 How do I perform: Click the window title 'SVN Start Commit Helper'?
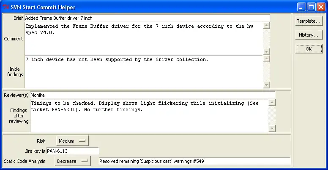43,7
